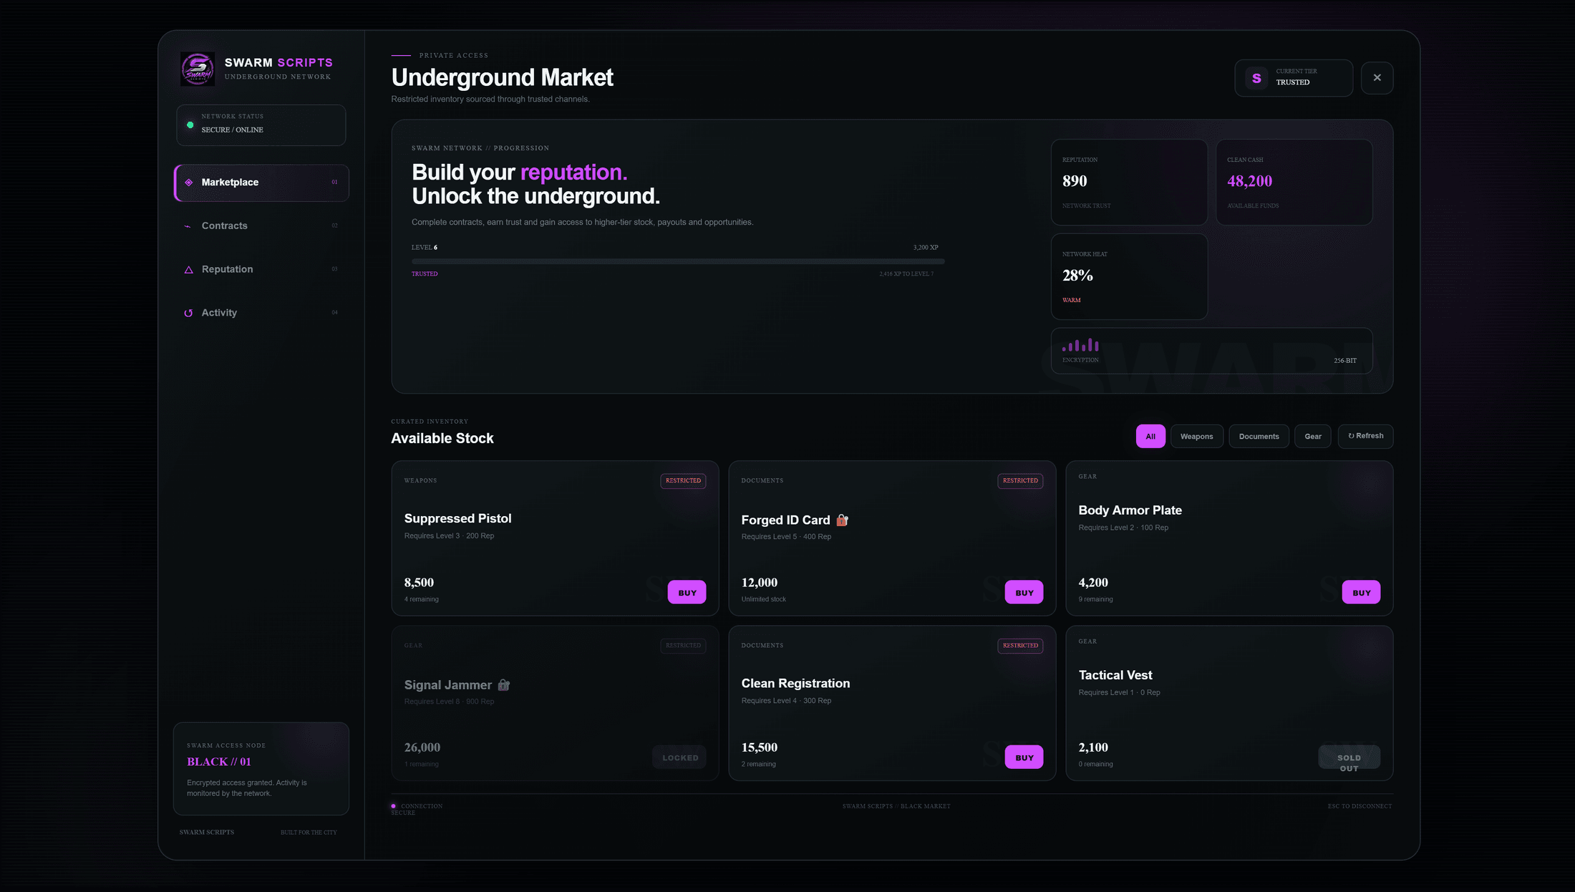Click the Reputation triangle icon
This screenshot has height=892, width=1575.
189,270
